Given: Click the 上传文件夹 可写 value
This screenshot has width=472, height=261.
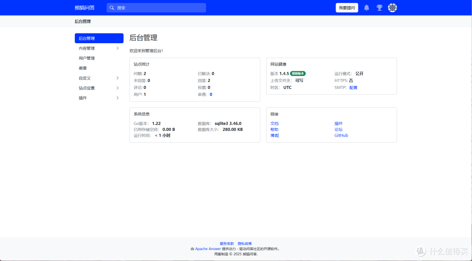Looking at the screenshot, I should click(299, 81).
